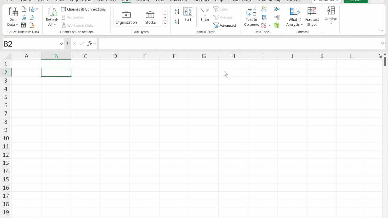Open the dropdown arrow beside the fx button
The image size is (388, 218).
95,44
